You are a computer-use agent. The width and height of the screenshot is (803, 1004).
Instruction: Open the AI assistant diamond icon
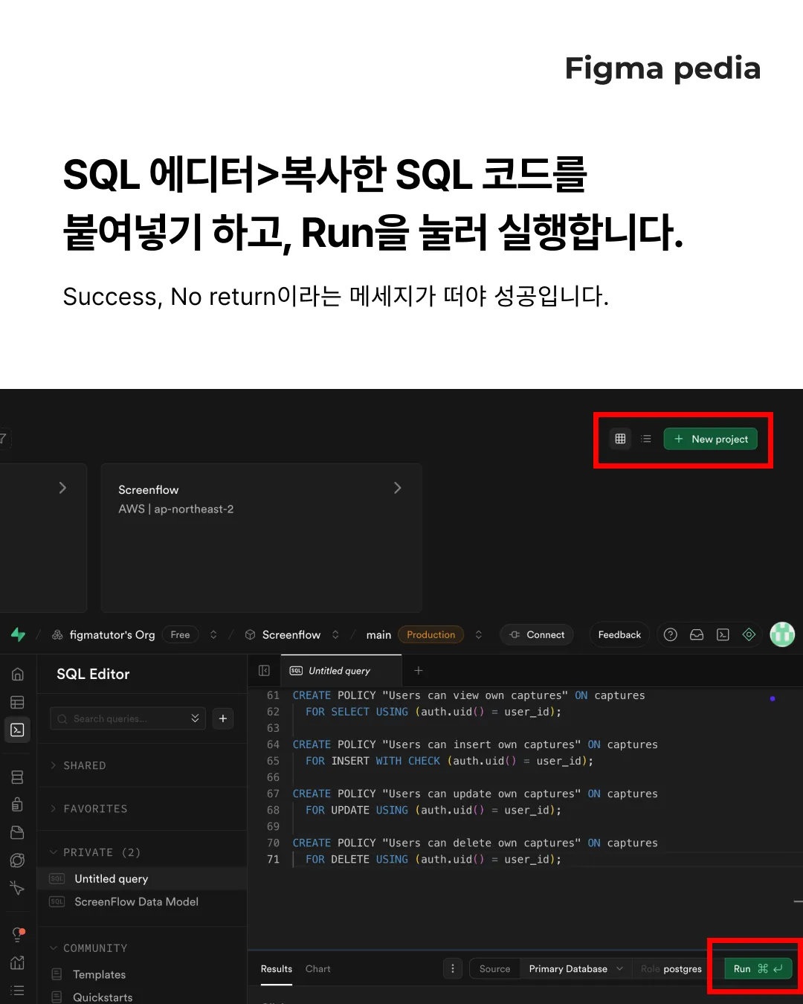coord(749,634)
